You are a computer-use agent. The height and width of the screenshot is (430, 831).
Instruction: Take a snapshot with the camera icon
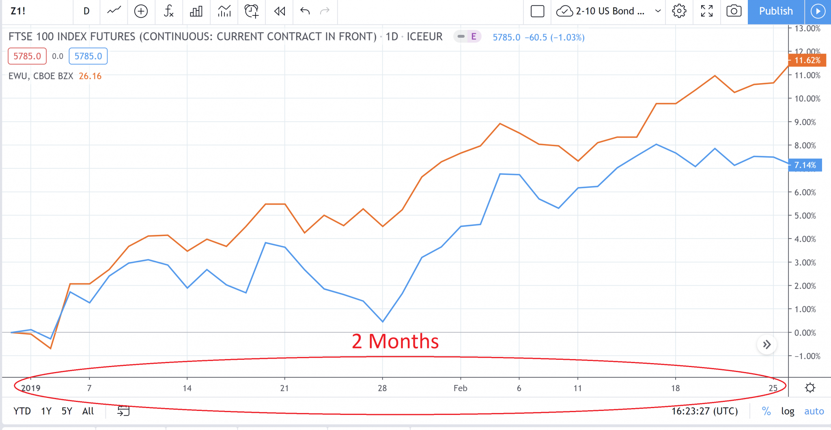734,11
